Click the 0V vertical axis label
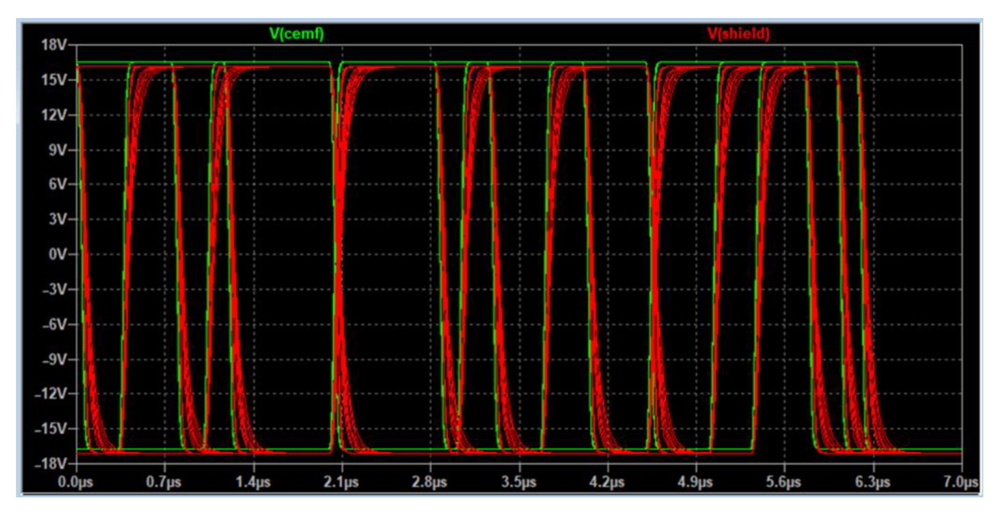 click(x=58, y=254)
